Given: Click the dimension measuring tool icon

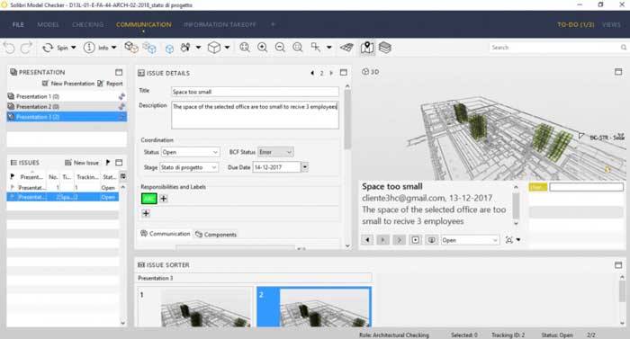Looking at the screenshot, I should (316, 48).
